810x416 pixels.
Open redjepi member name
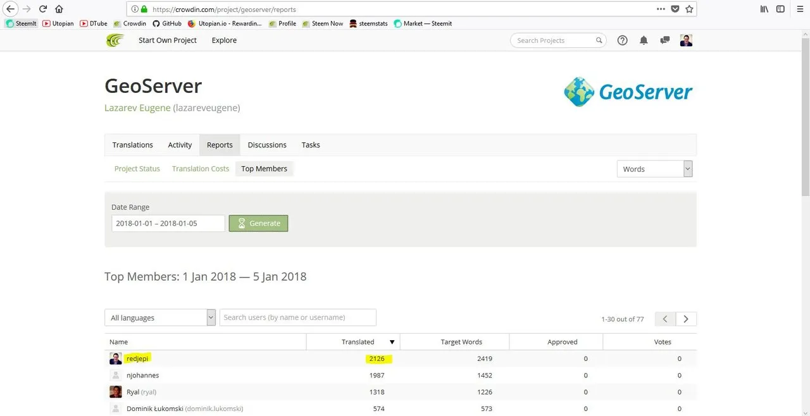[137, 358]
